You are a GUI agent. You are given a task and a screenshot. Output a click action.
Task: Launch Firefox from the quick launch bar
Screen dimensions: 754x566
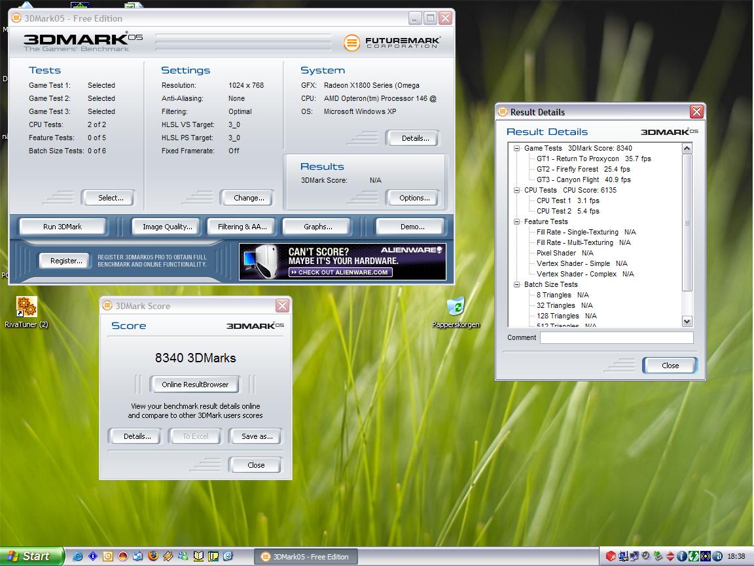point(153,556)
